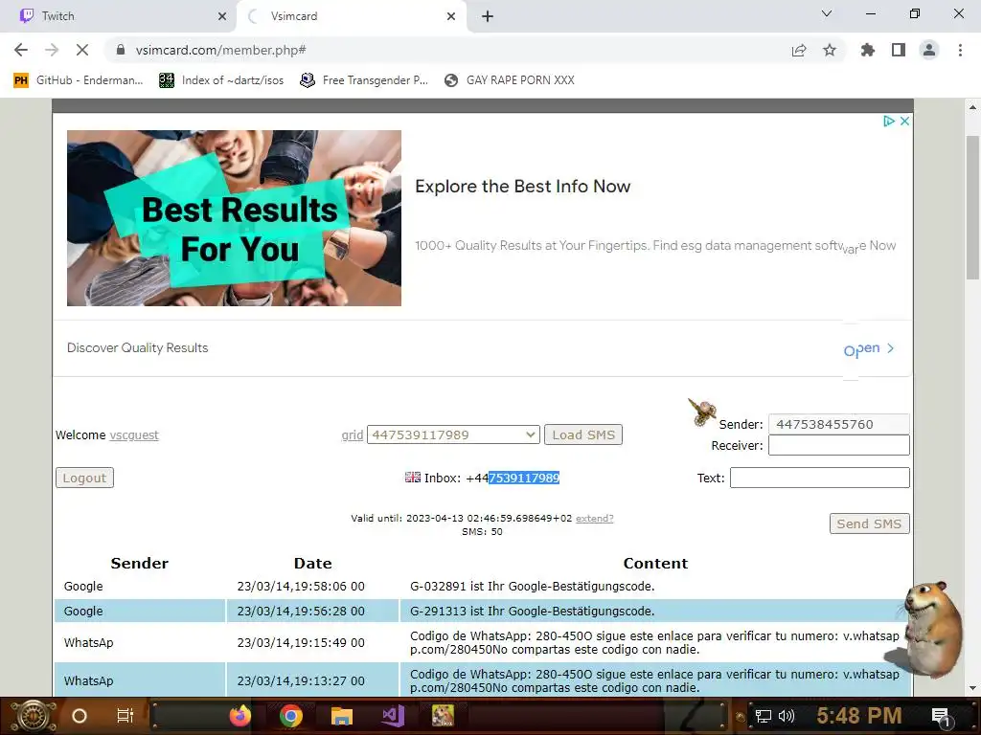Close the Vsimcard tab
The image size is (981, 735).
coord(451,16)
